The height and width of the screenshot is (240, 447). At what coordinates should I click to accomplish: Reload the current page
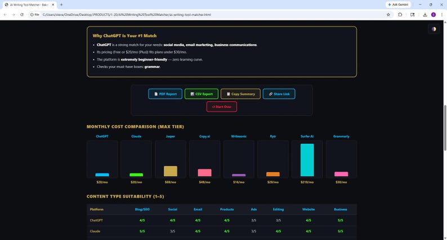(21, 15)
